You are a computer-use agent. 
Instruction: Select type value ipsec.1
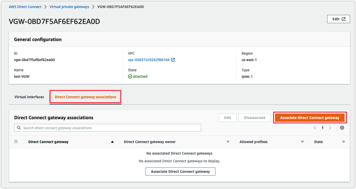coord(247,76)
